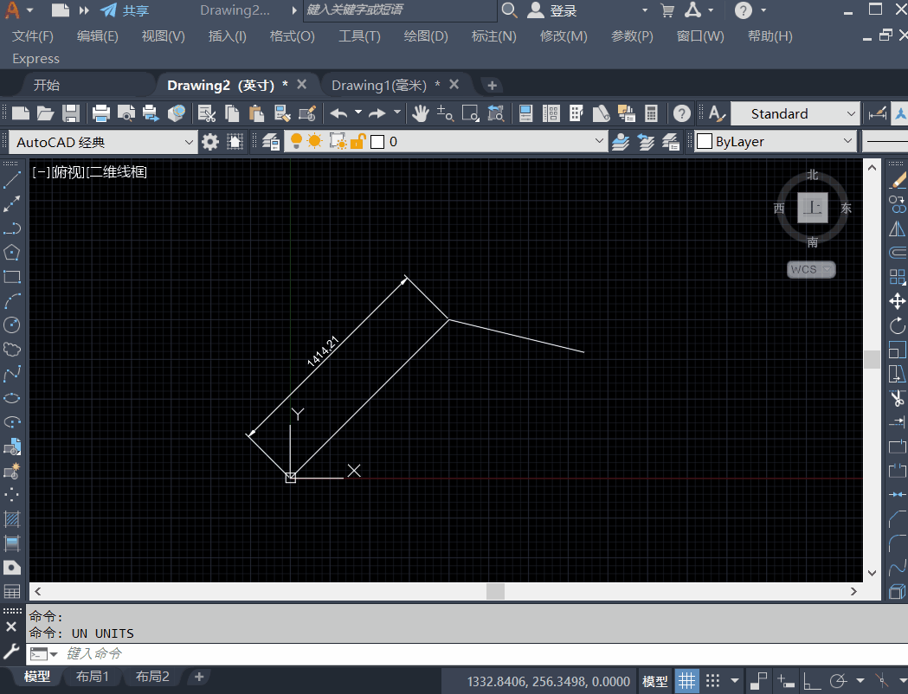Screen dimensions: 908x694
Task: Click the Zoom window icon
Action: pos(470,113)
